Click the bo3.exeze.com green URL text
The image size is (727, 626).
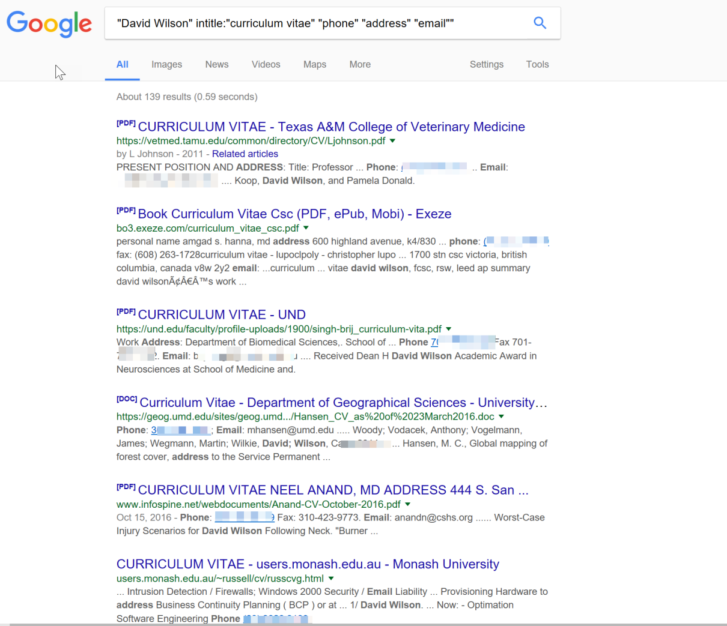(208, 228)
